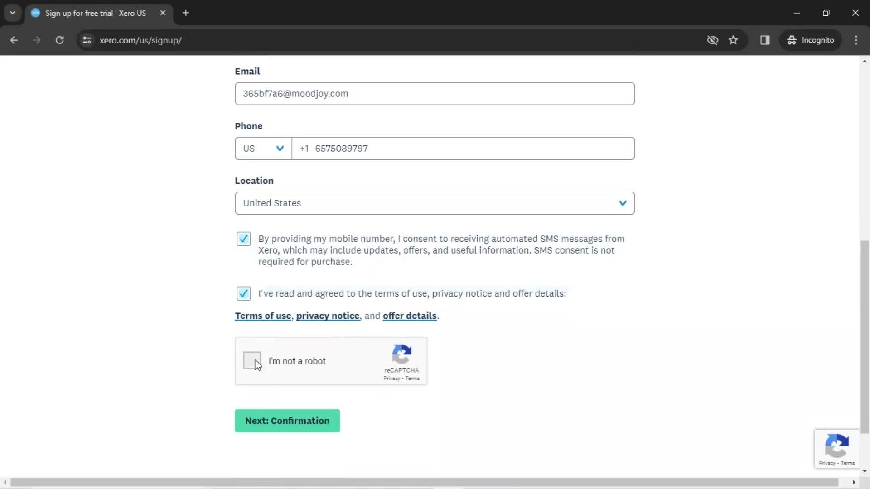This screenshot has height=489, width=870.
Task: Restore down the browser window
Action: click(x=826, y=13)
